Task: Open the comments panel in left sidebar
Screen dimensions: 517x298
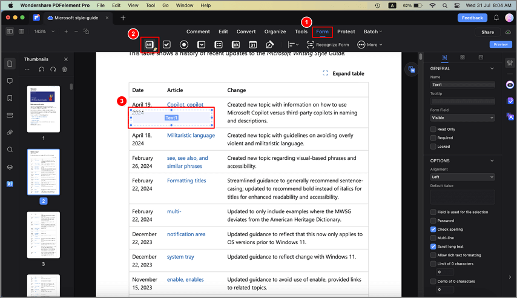Action: (10, 81)
